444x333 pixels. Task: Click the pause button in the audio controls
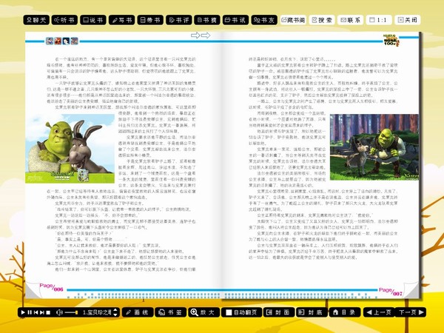click(x=30, y=312)
